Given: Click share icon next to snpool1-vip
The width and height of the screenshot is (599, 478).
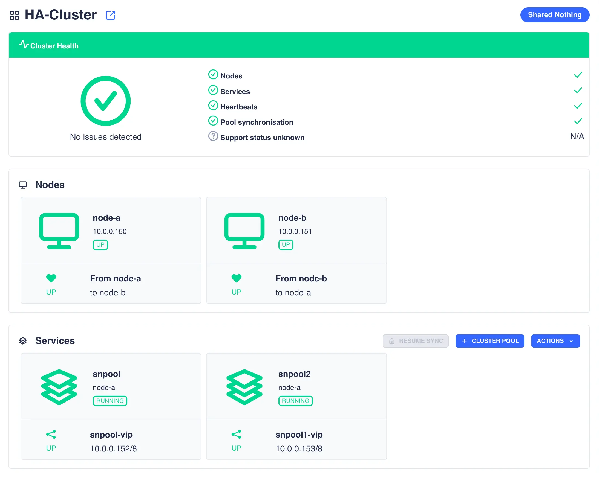Looking at the screenshot, I should (237, 434).
